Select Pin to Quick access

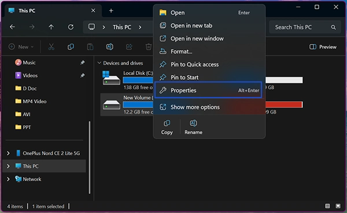[x=209, y=65]
